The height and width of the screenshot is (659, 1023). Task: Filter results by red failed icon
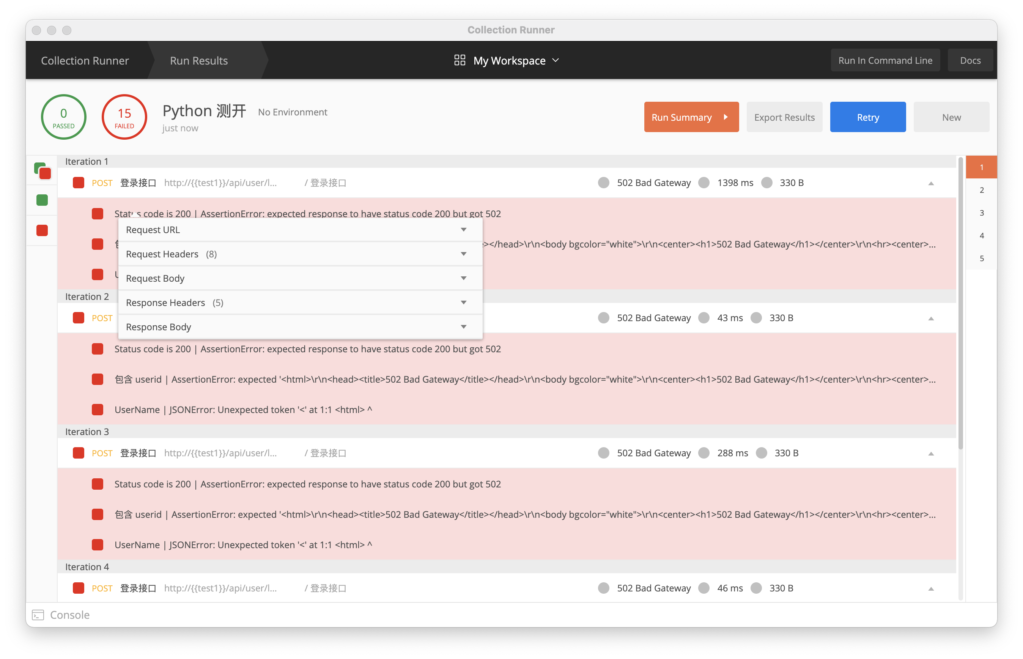pos(42,231)
